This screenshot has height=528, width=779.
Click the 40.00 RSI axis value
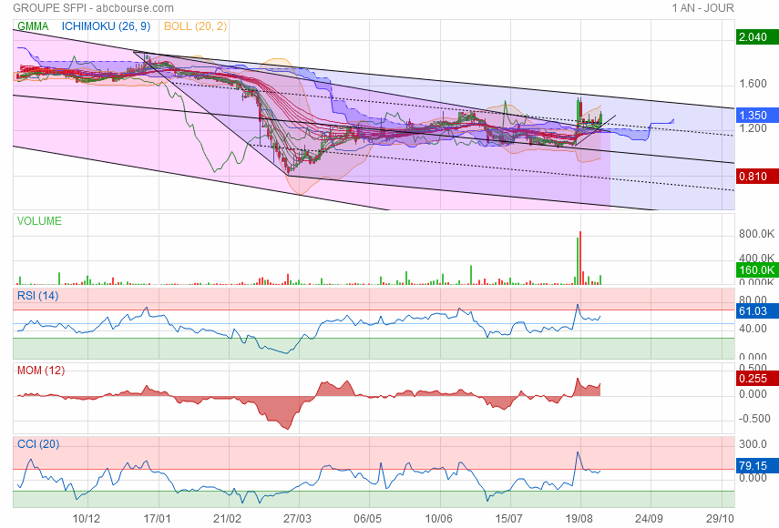tap(753, 329)
